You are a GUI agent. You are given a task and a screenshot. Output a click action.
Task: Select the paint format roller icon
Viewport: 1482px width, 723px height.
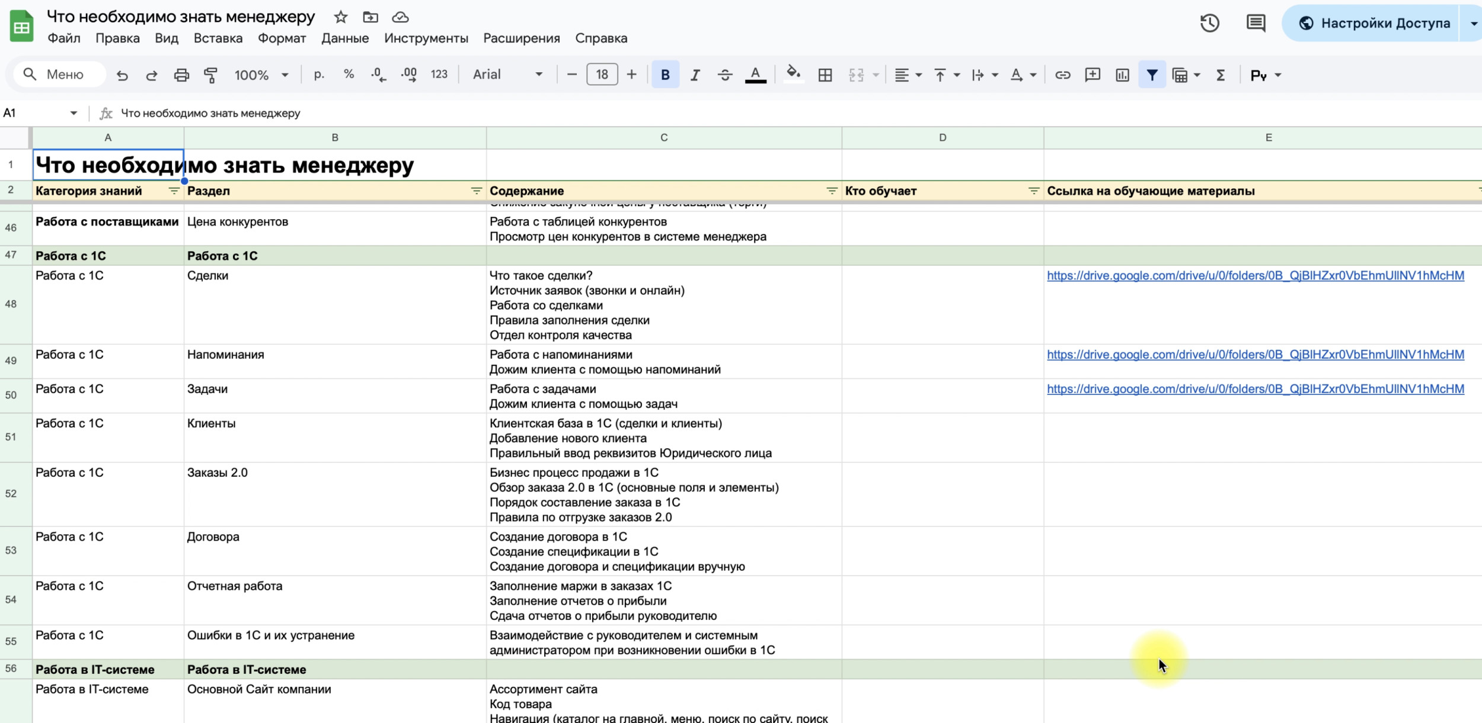pyautogui.click(x=210, y=75)
